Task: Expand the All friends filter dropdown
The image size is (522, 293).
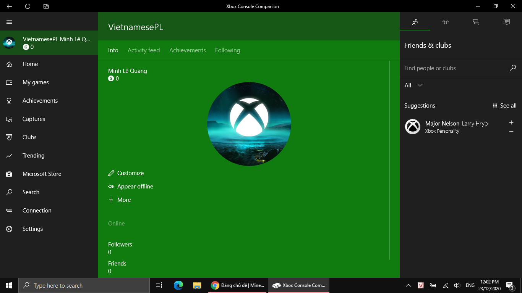Action: (413, 85)
